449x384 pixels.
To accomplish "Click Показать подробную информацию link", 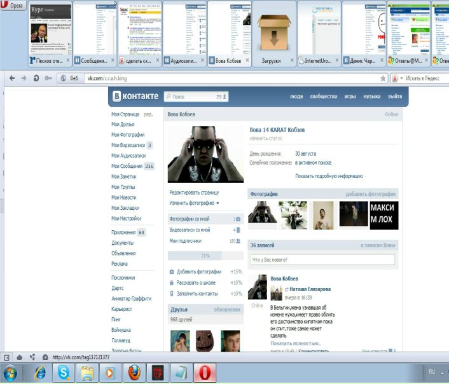I will [329, 176].
